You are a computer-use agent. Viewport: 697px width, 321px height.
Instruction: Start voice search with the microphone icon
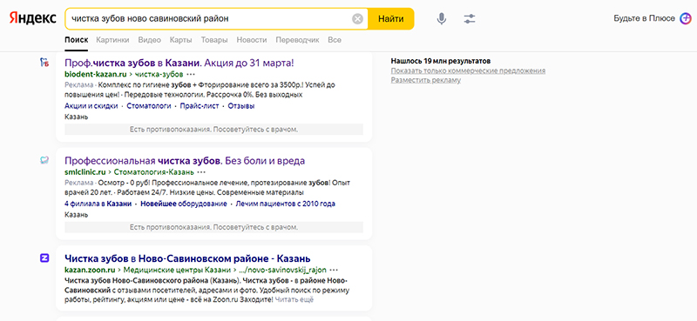(442, 18)
